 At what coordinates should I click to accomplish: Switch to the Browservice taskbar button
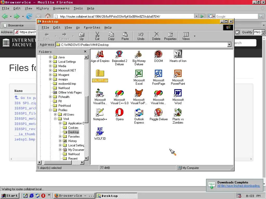[x=74, y=196]
